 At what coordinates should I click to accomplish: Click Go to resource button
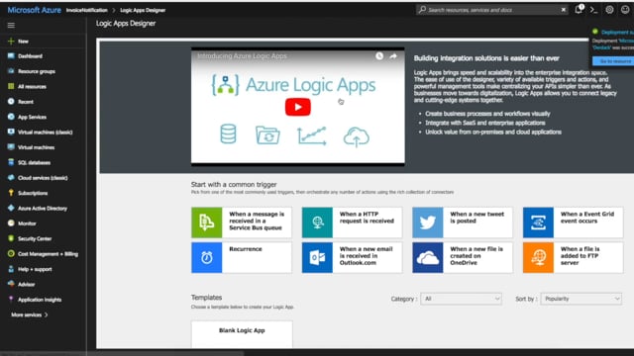pyautogui.click(x=614, y=61)
